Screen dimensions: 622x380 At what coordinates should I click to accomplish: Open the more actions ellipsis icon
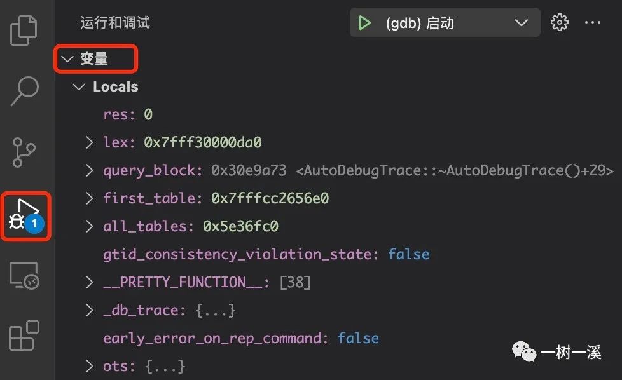[x=593, y=22]
